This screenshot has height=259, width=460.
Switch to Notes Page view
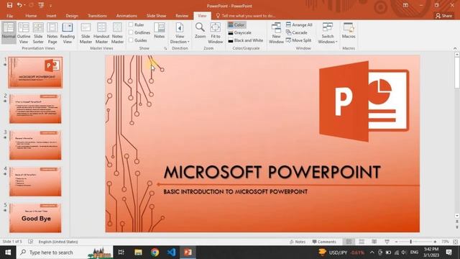(52, 33)
